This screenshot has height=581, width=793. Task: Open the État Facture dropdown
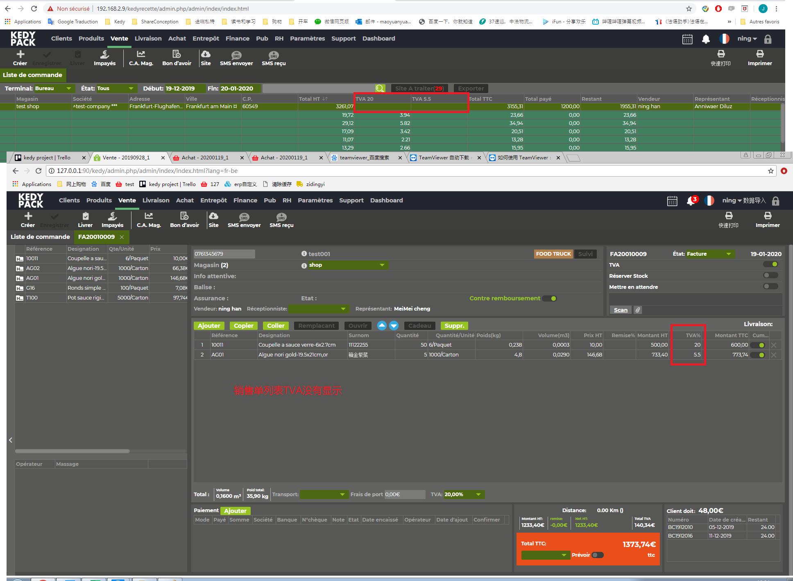[710, 254]
